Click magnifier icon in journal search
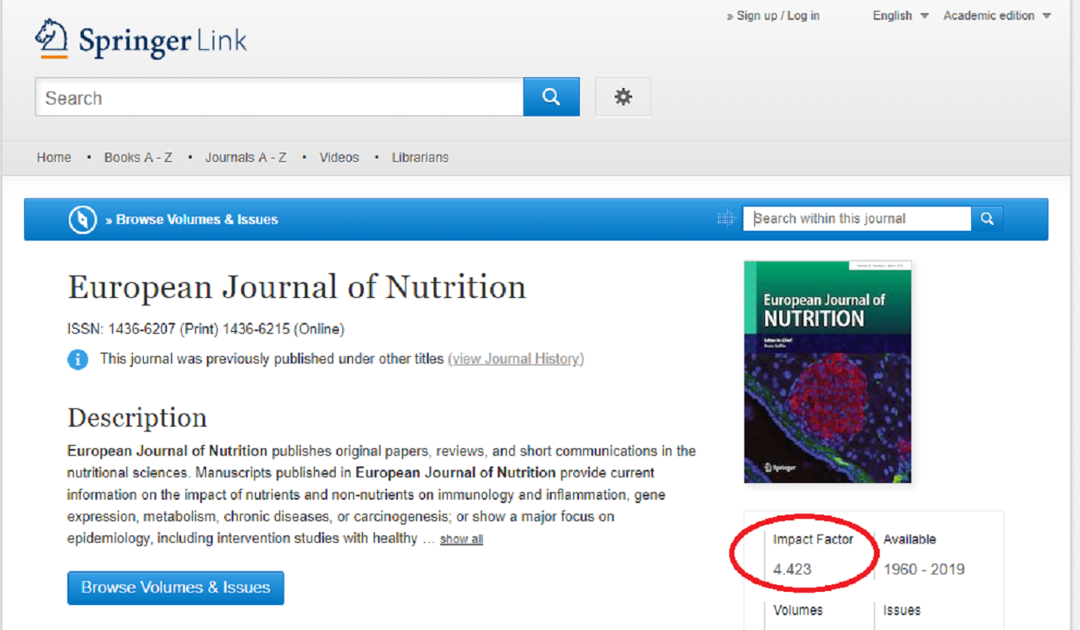 987,218
